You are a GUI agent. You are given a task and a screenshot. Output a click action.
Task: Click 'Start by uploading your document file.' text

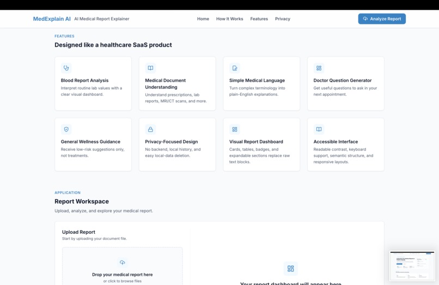coord(94,239)
